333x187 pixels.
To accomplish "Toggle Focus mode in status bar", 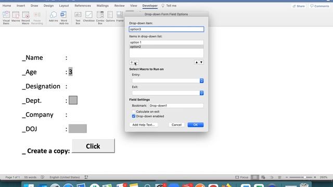I will point(241,177).
